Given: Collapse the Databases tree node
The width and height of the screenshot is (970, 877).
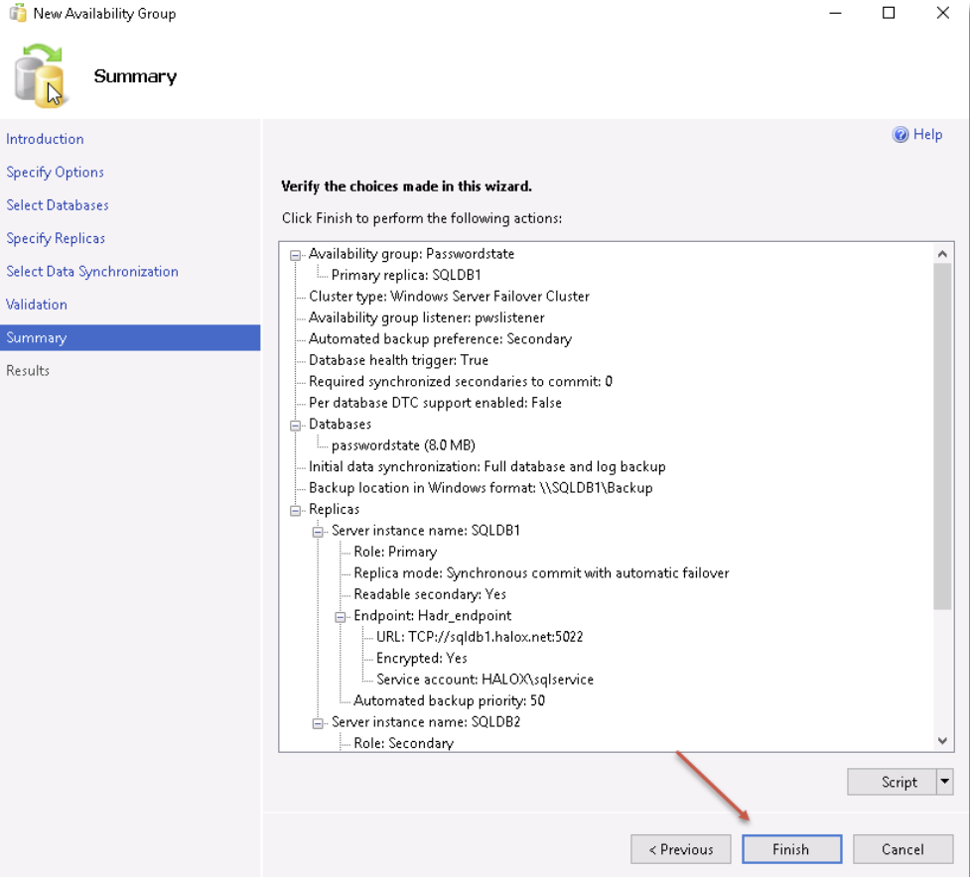Looking at the screenshot, I should [296, 426].
